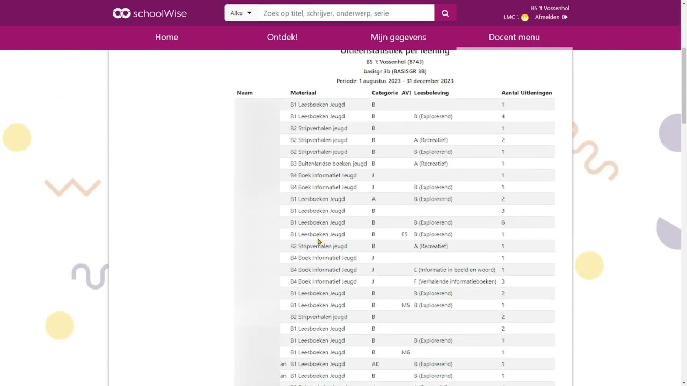Click the Naam column header
This screenshot has width=687, height=386.
245,93
